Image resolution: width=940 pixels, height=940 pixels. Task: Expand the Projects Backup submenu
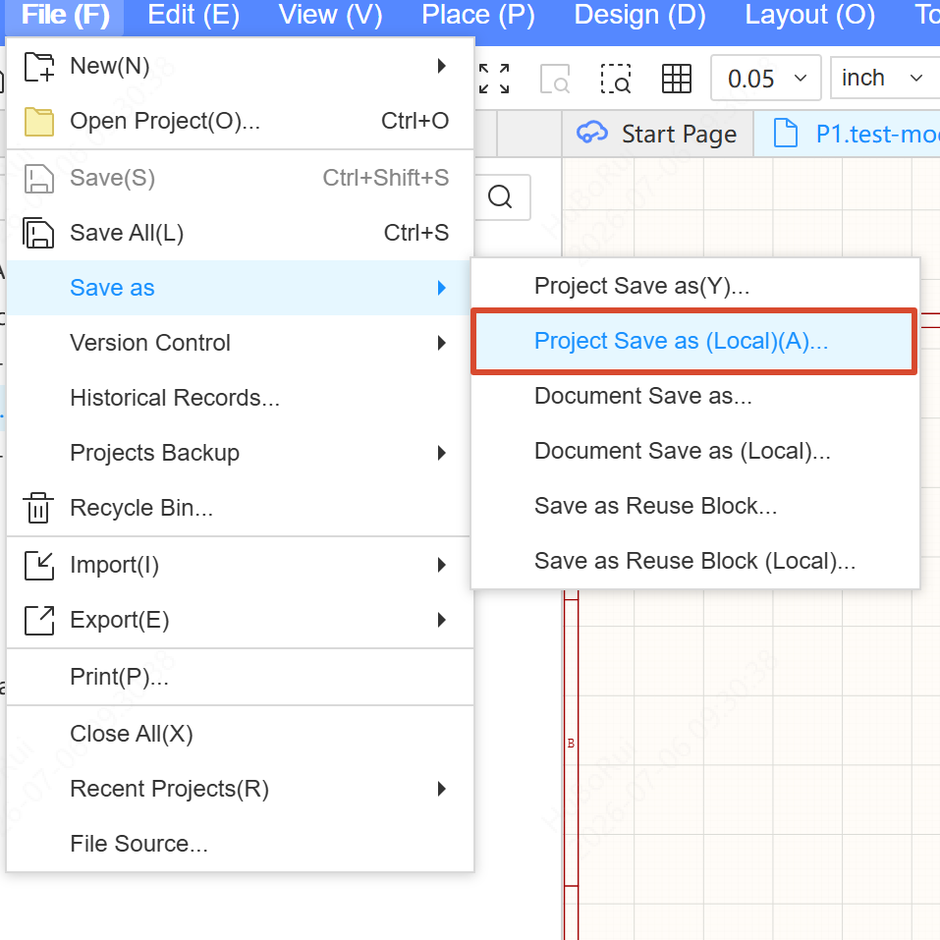click(240, 453)
